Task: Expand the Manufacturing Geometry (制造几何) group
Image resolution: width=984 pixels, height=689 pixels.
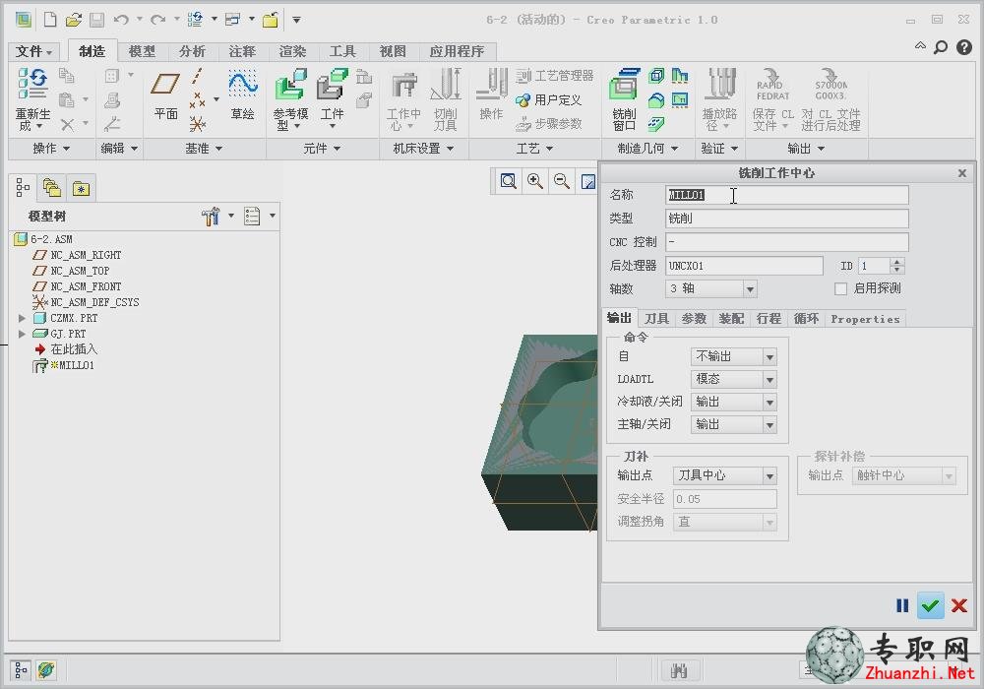Action: (647, 149)
